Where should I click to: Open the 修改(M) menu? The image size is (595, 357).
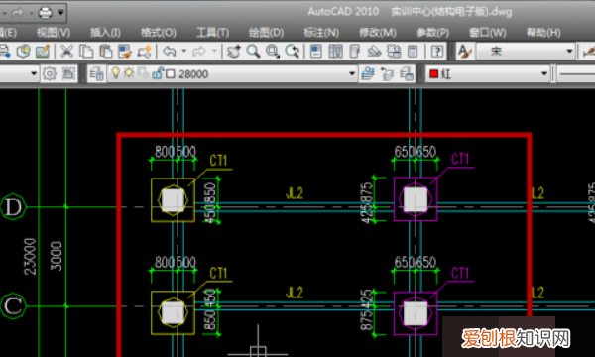pos(378,33)
